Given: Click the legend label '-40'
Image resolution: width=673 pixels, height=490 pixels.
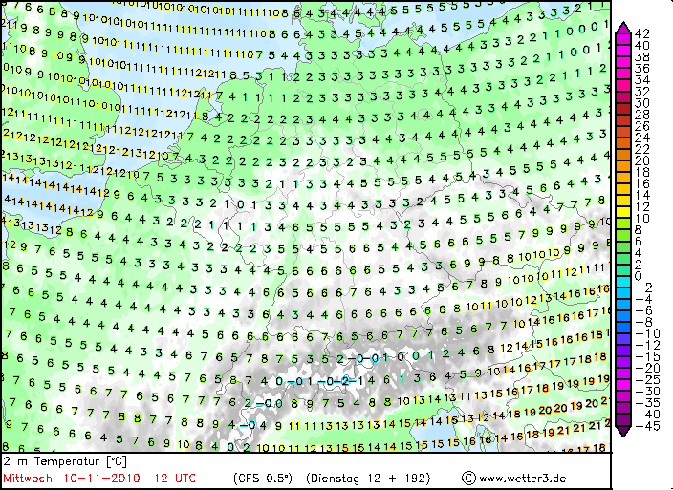Looking at the screenshot, I should pos(647,415).
